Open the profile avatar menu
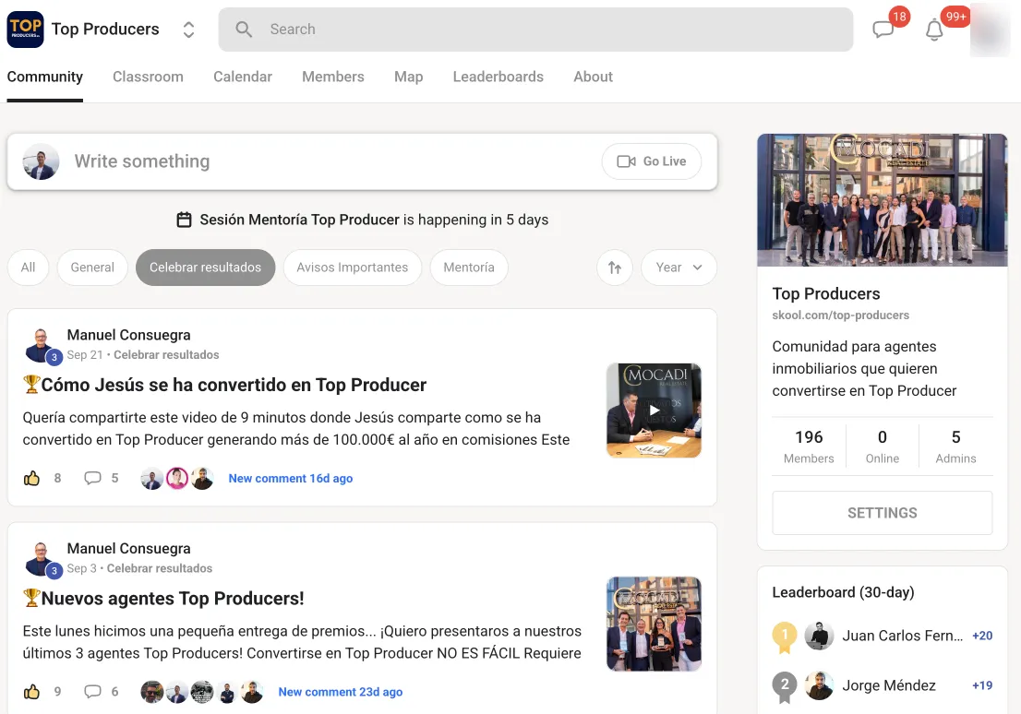The height and width of the screenshot is (714, 1021). [989, 30]
